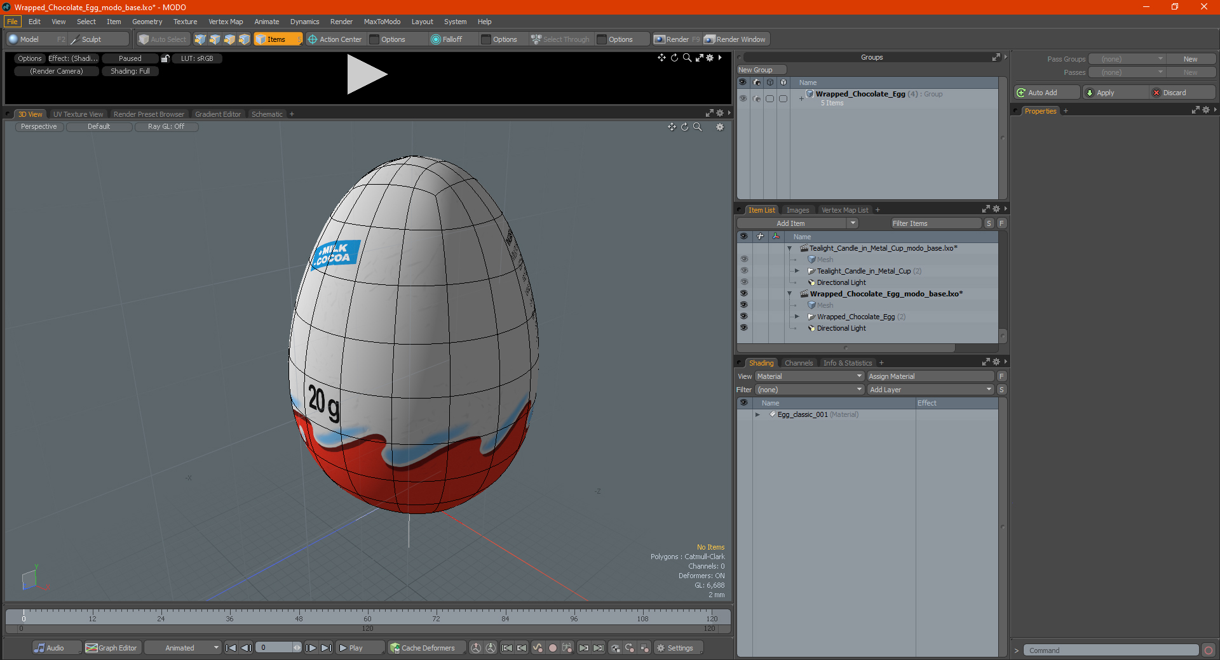Toggle eye for last Directional Light
Screen dimensions: 1220x660
coord(743,328)
